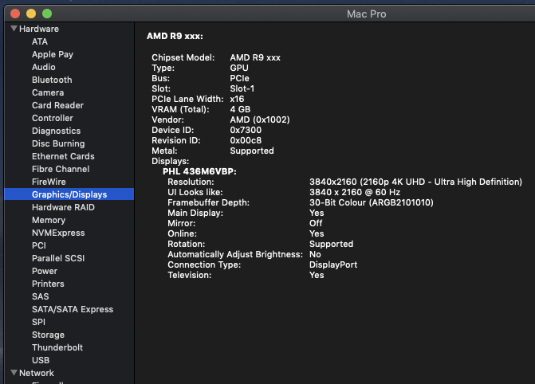Open the Ethernet Cards entry
The image size is (535, 384).
(x=63, y=156)
